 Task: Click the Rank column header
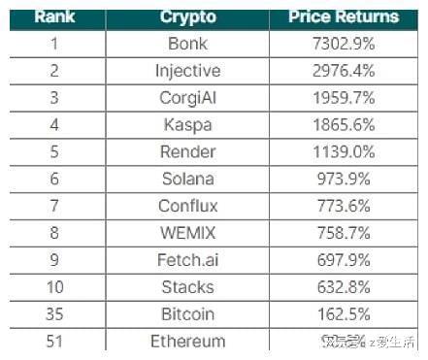54,16
